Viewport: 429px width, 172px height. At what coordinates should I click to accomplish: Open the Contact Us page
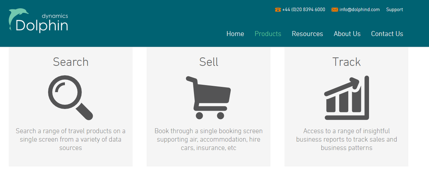click(387, 33)
